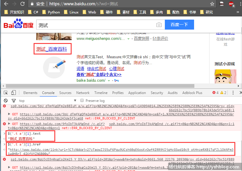242x171 pixels.
Task: Click the "测试_百度百科" console output text
Action: click(21, 139)
